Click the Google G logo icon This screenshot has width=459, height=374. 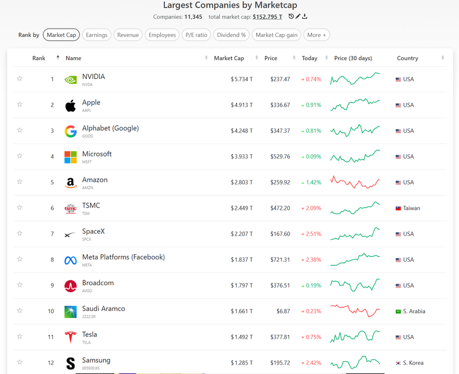tap(71, 131)
